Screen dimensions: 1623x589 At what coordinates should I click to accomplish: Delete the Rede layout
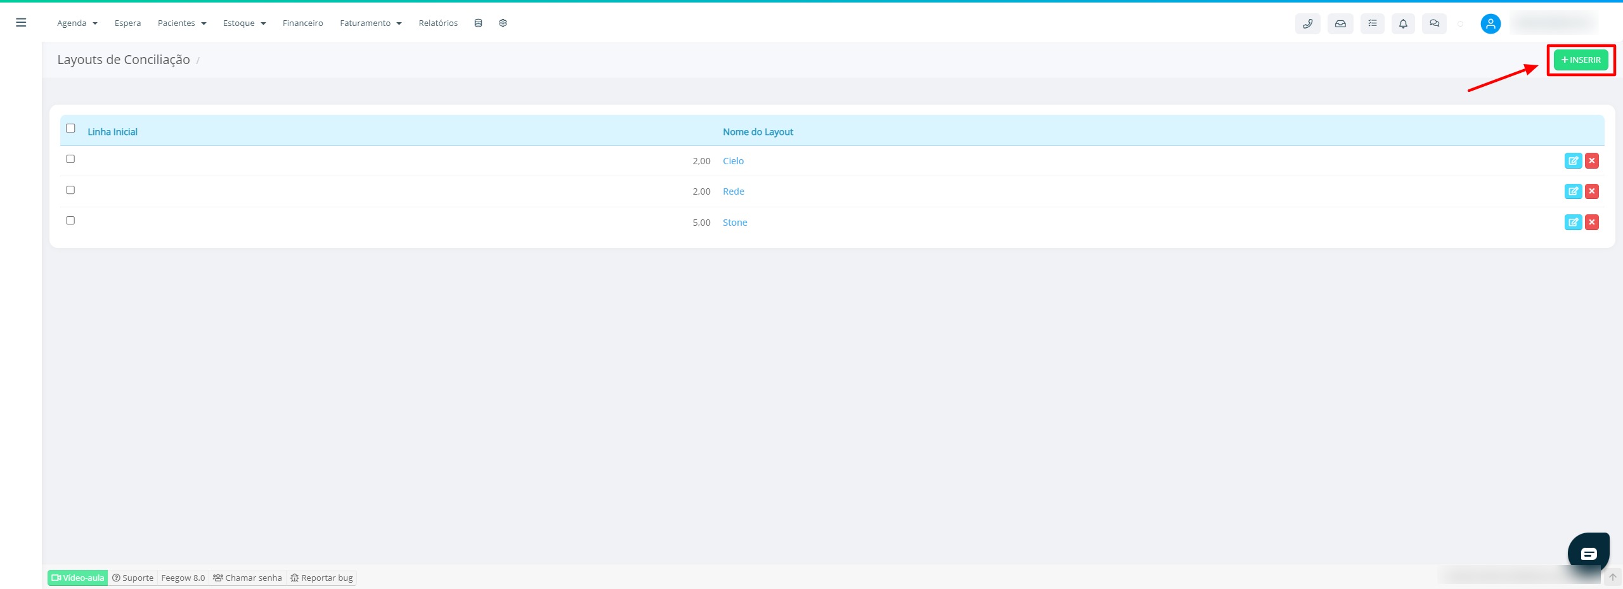[x=1591, y=191]
